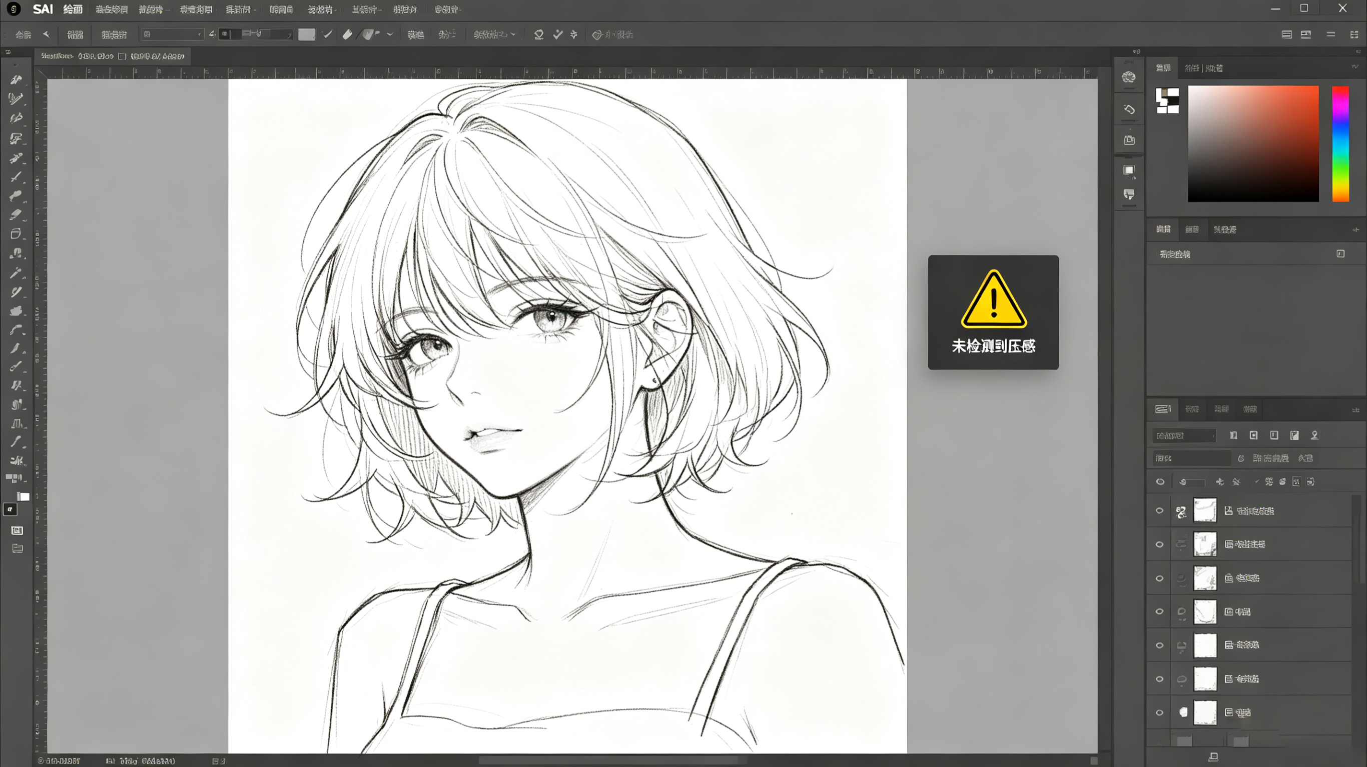The image size is (1367, 767).
Task: Select the rounded rectangle tool in left toolbar
Action: 16,234
